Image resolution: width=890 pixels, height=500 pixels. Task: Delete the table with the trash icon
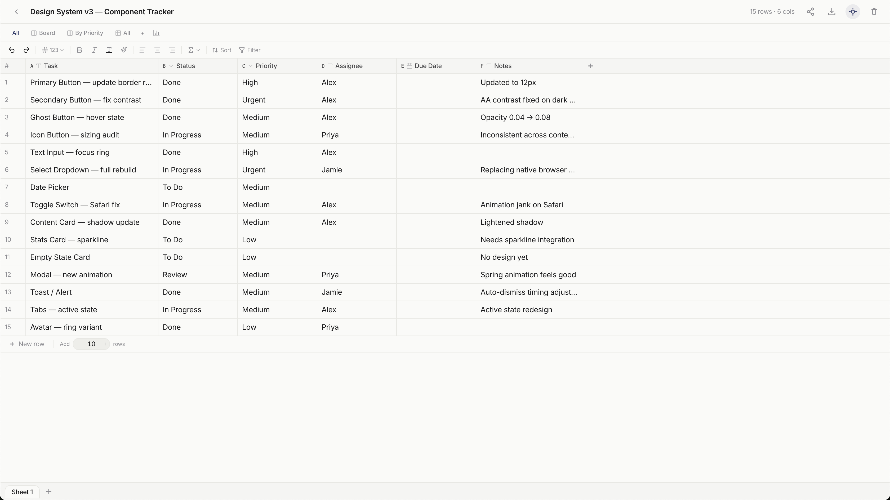click(874, 11)
